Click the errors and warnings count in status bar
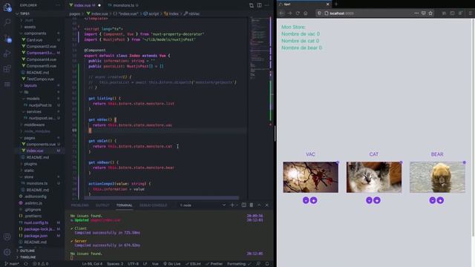This screenshot has width=475, height=267. point(40,264)
